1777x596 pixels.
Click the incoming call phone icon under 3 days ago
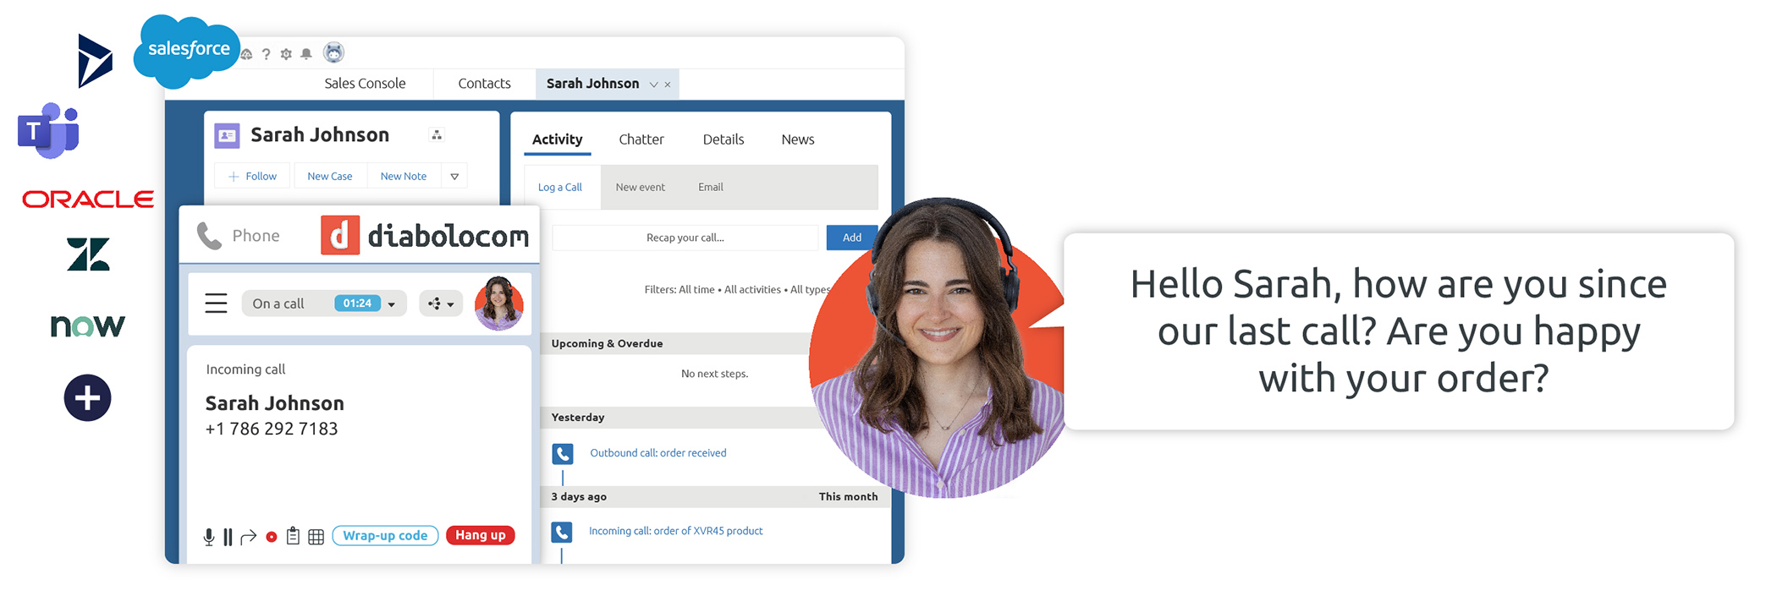(x=562, y=532)
